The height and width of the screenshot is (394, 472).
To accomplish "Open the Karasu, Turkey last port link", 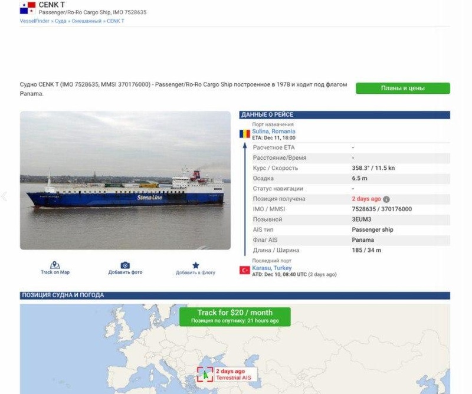I will click(x=271, y=268).
